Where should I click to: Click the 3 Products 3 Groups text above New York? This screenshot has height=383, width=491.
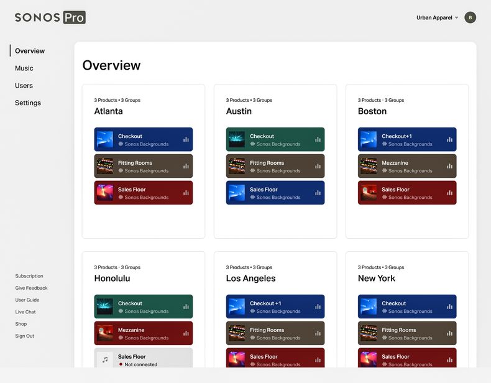(381, 267)
